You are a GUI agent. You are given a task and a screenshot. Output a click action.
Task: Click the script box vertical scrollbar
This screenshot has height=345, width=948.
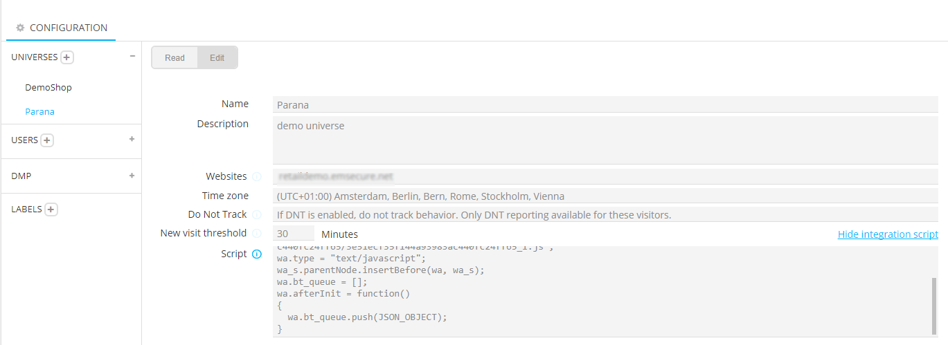(x=934, y=304)
